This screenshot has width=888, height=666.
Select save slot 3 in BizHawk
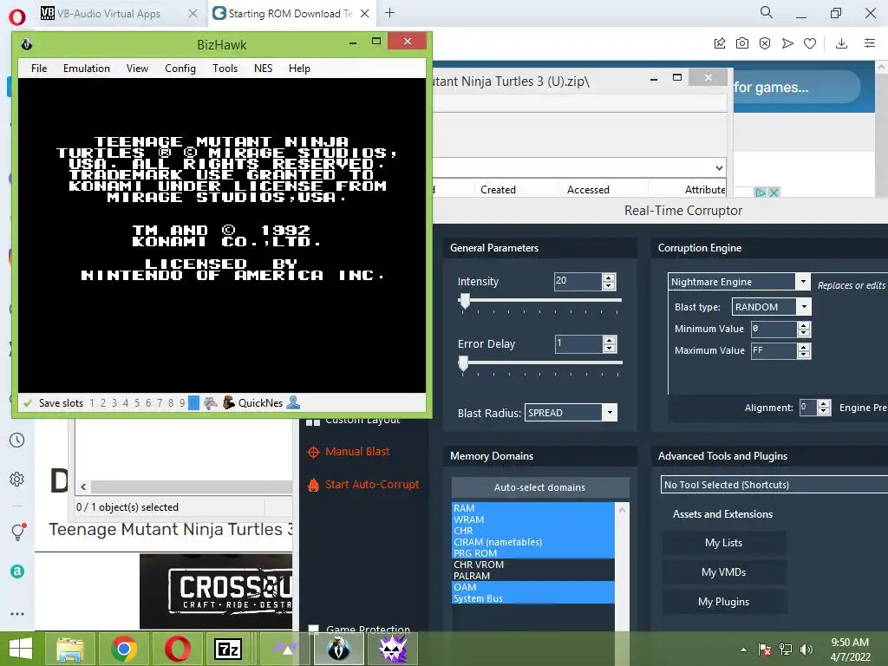114,403
